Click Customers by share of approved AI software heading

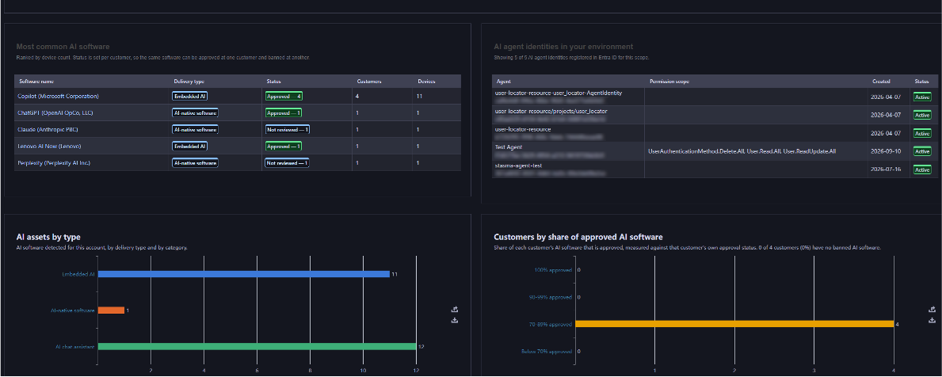click(x=578, y=237)
